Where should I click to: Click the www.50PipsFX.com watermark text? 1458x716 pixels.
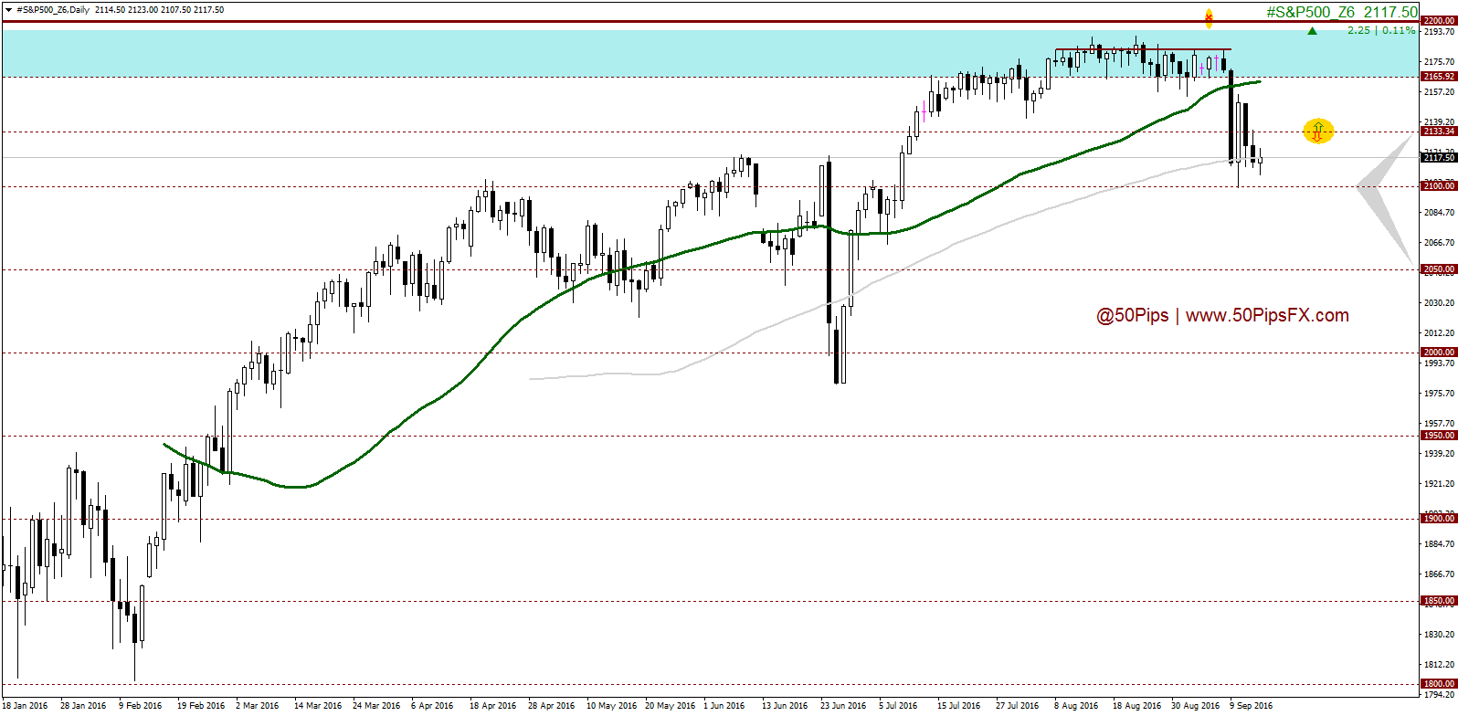(1266, 315)
